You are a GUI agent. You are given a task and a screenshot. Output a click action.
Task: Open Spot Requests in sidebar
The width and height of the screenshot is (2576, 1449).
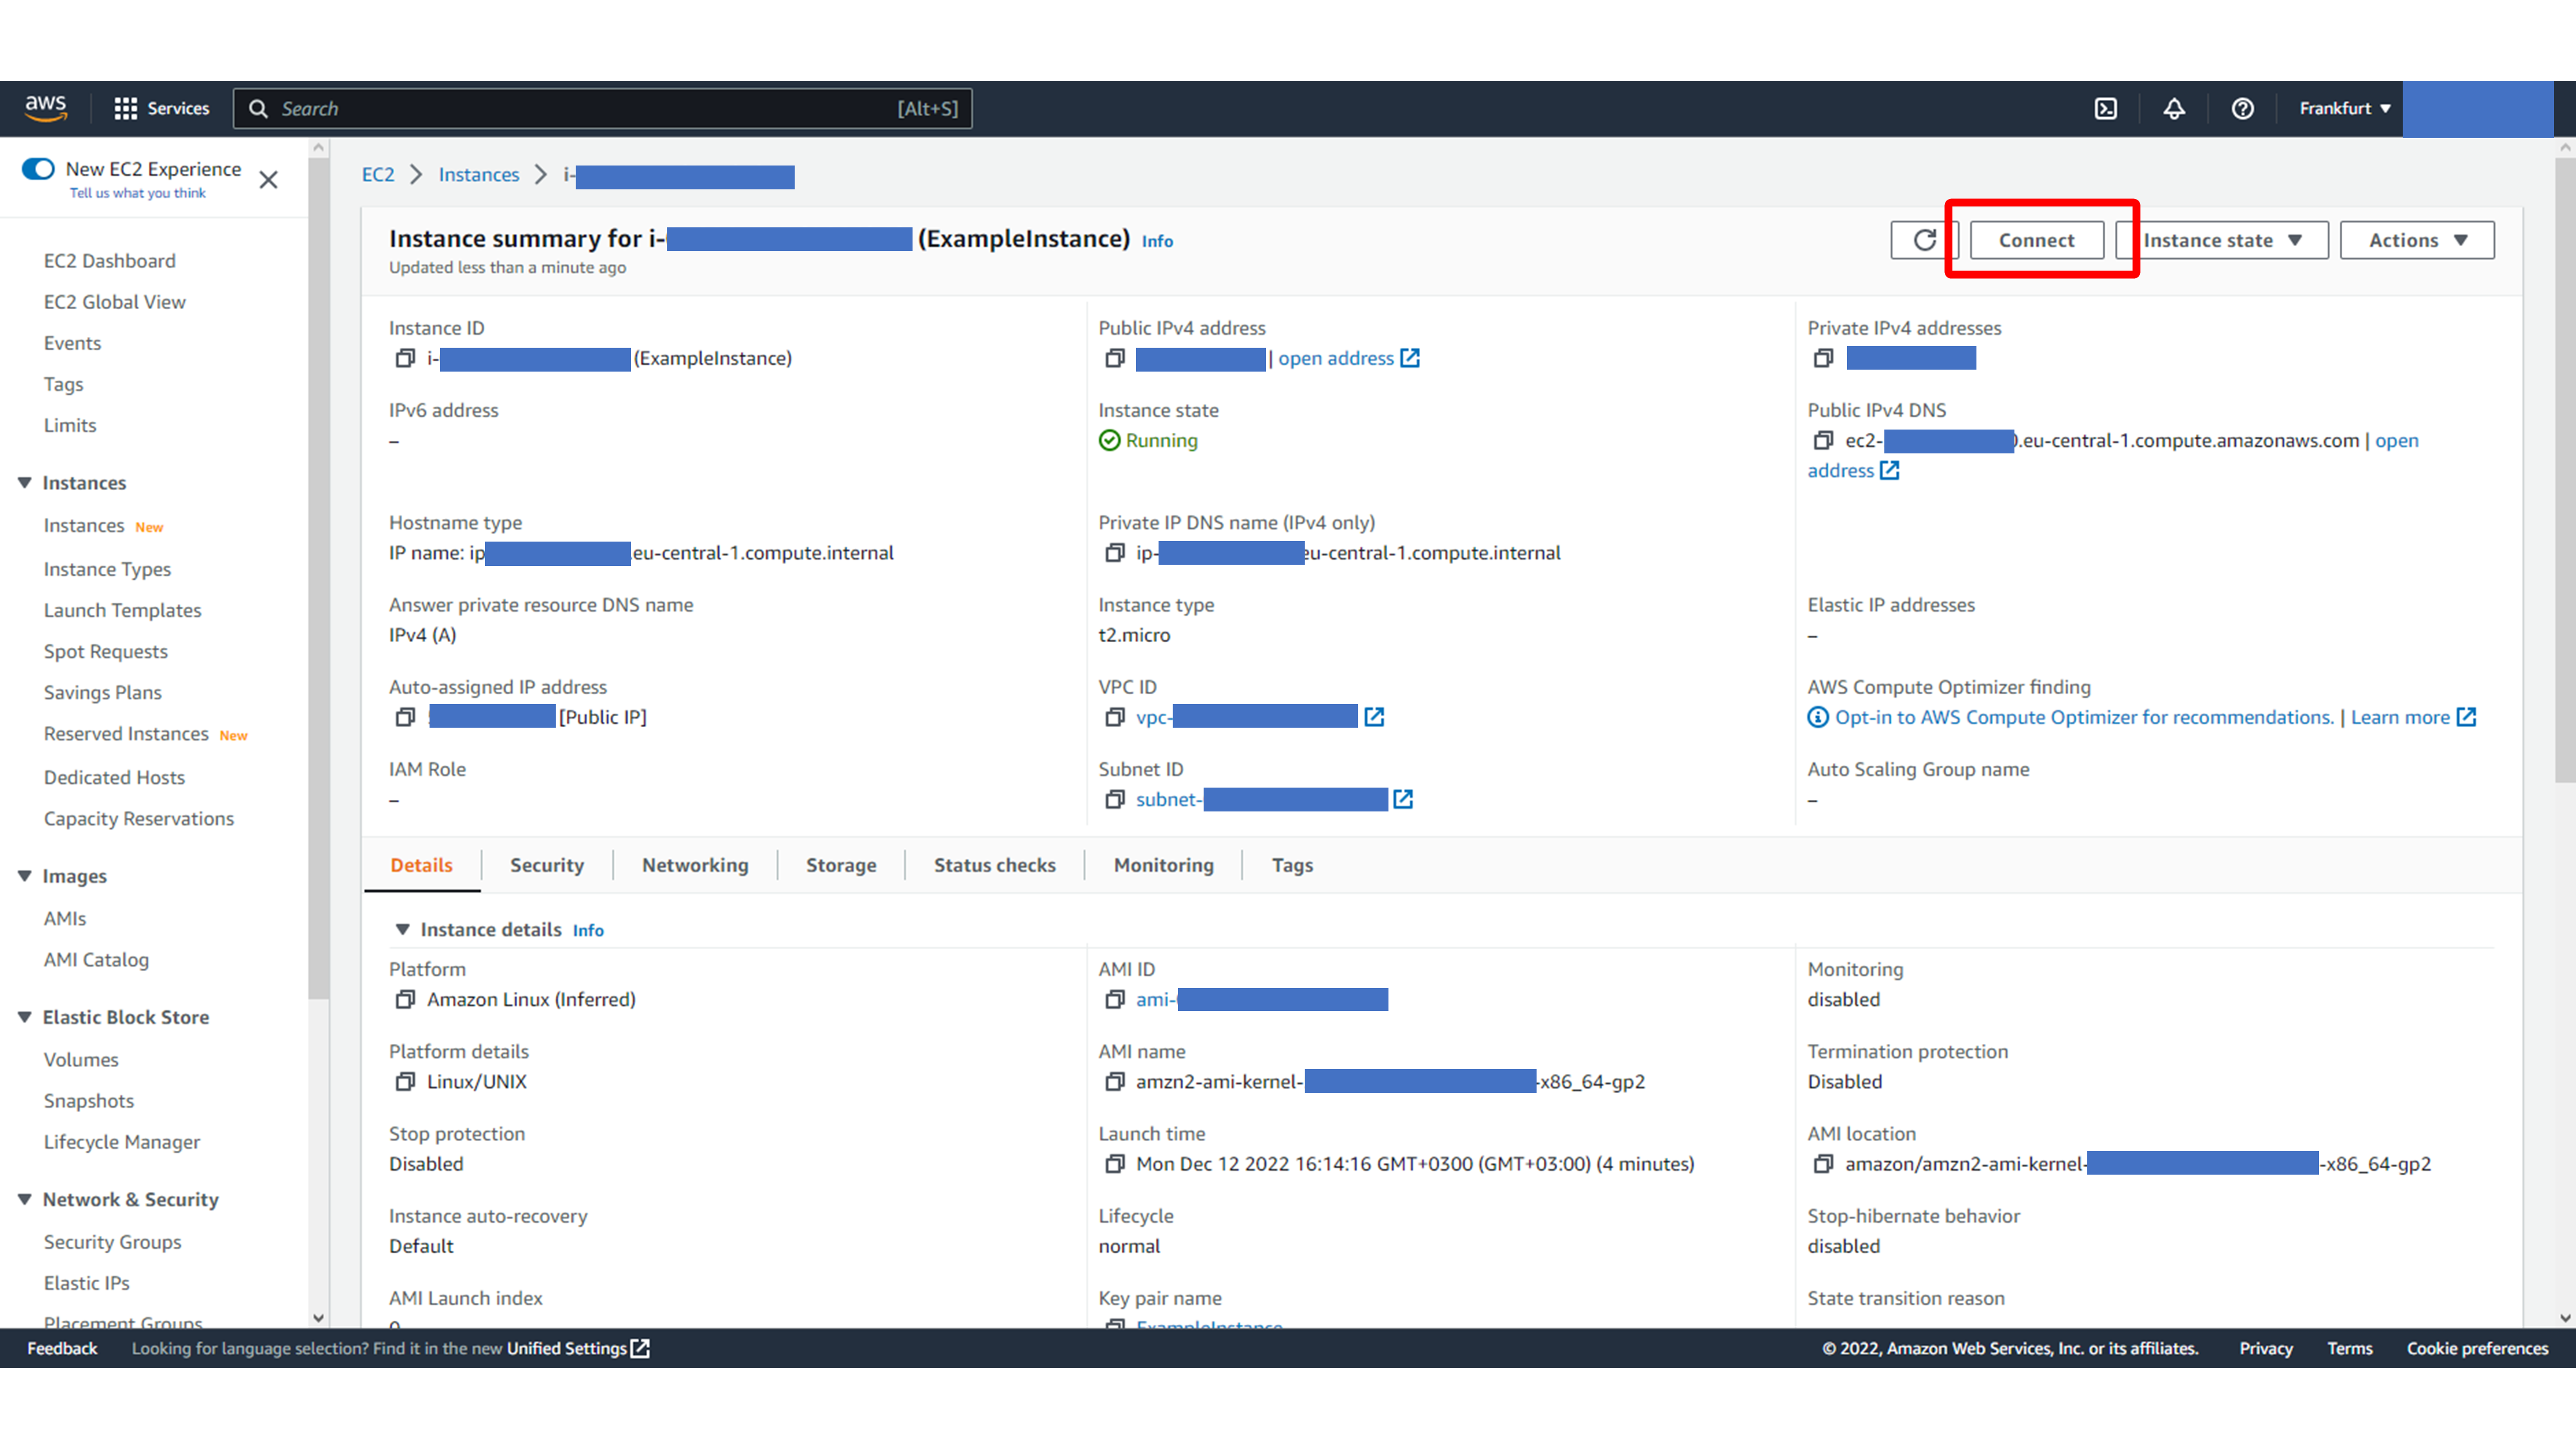pos(106,651)
